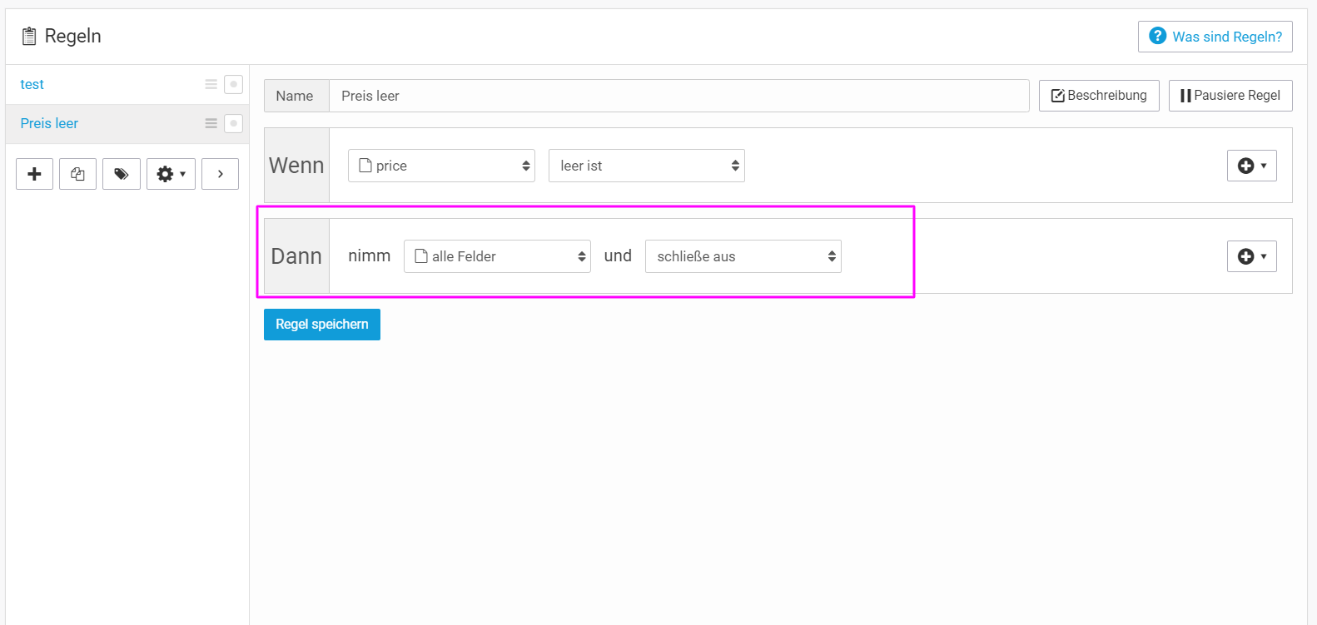Click the Wenn label
This screenshot has height=625, width=1317.
296,166
